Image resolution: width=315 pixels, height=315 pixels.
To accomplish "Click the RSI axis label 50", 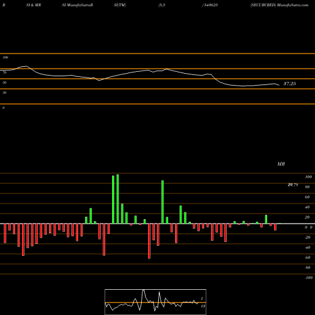I will [x=4, y=83].
